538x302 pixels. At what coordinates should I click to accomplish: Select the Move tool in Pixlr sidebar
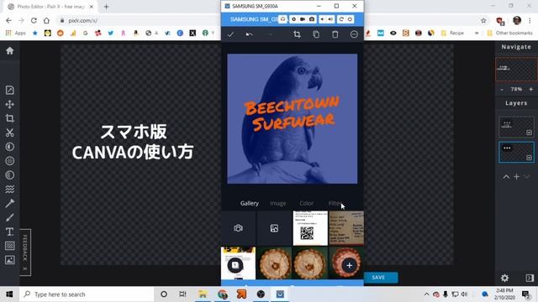point(9,104)
